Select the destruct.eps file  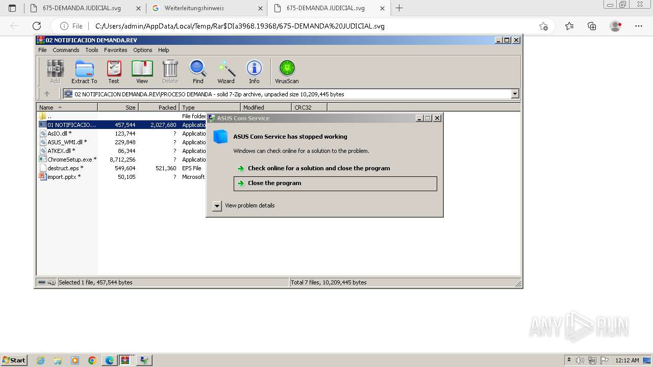[122, 168]
